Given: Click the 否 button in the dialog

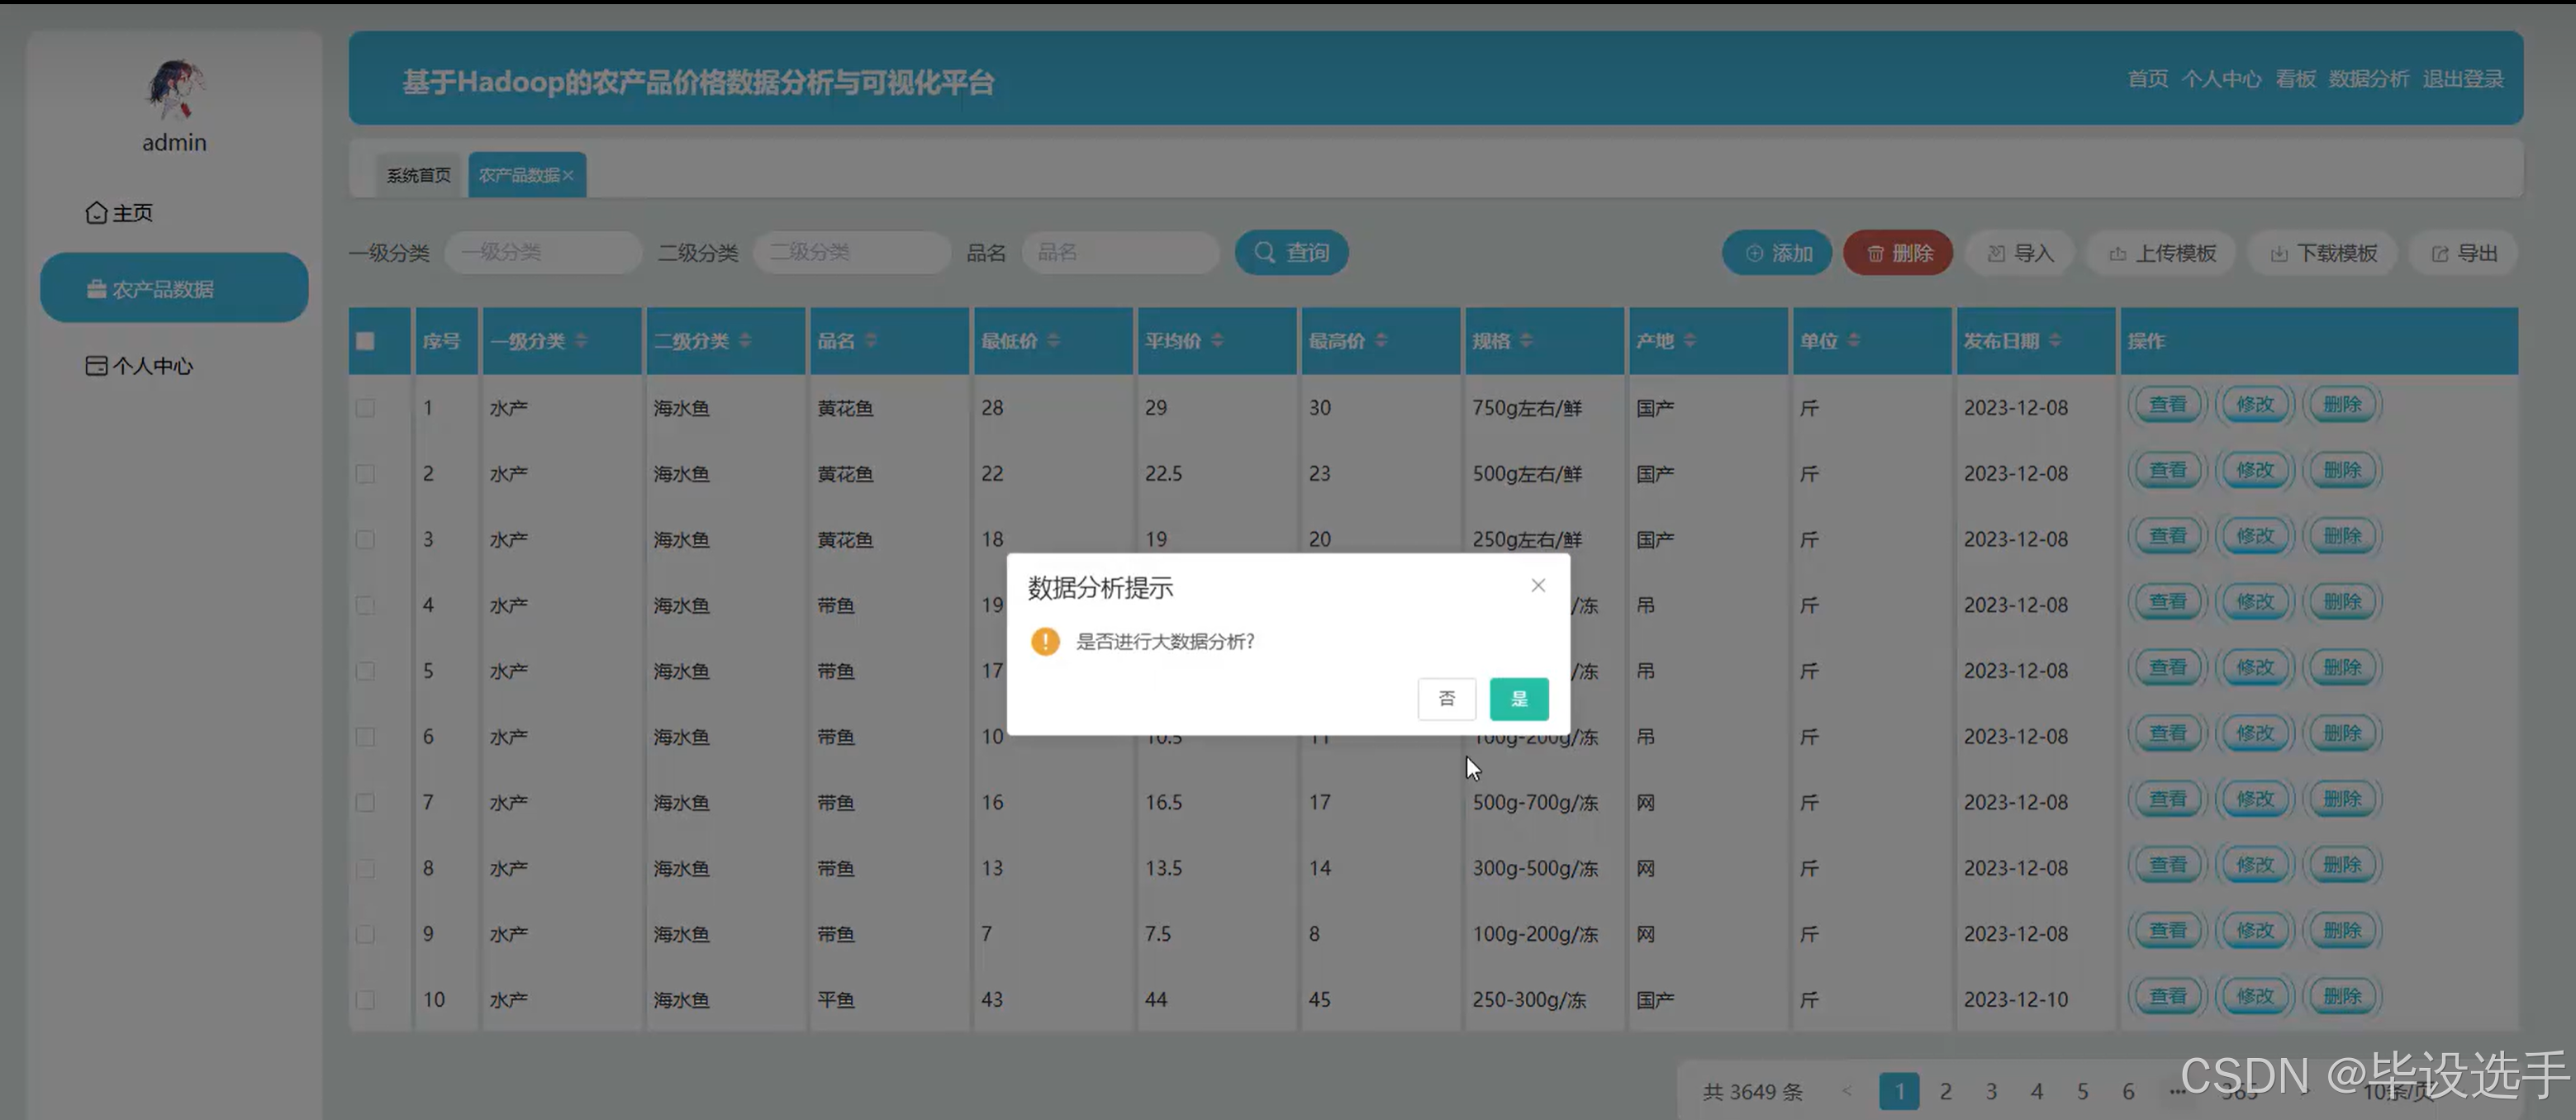Looking at the screenshot, I should click(x=1446, y=699).
